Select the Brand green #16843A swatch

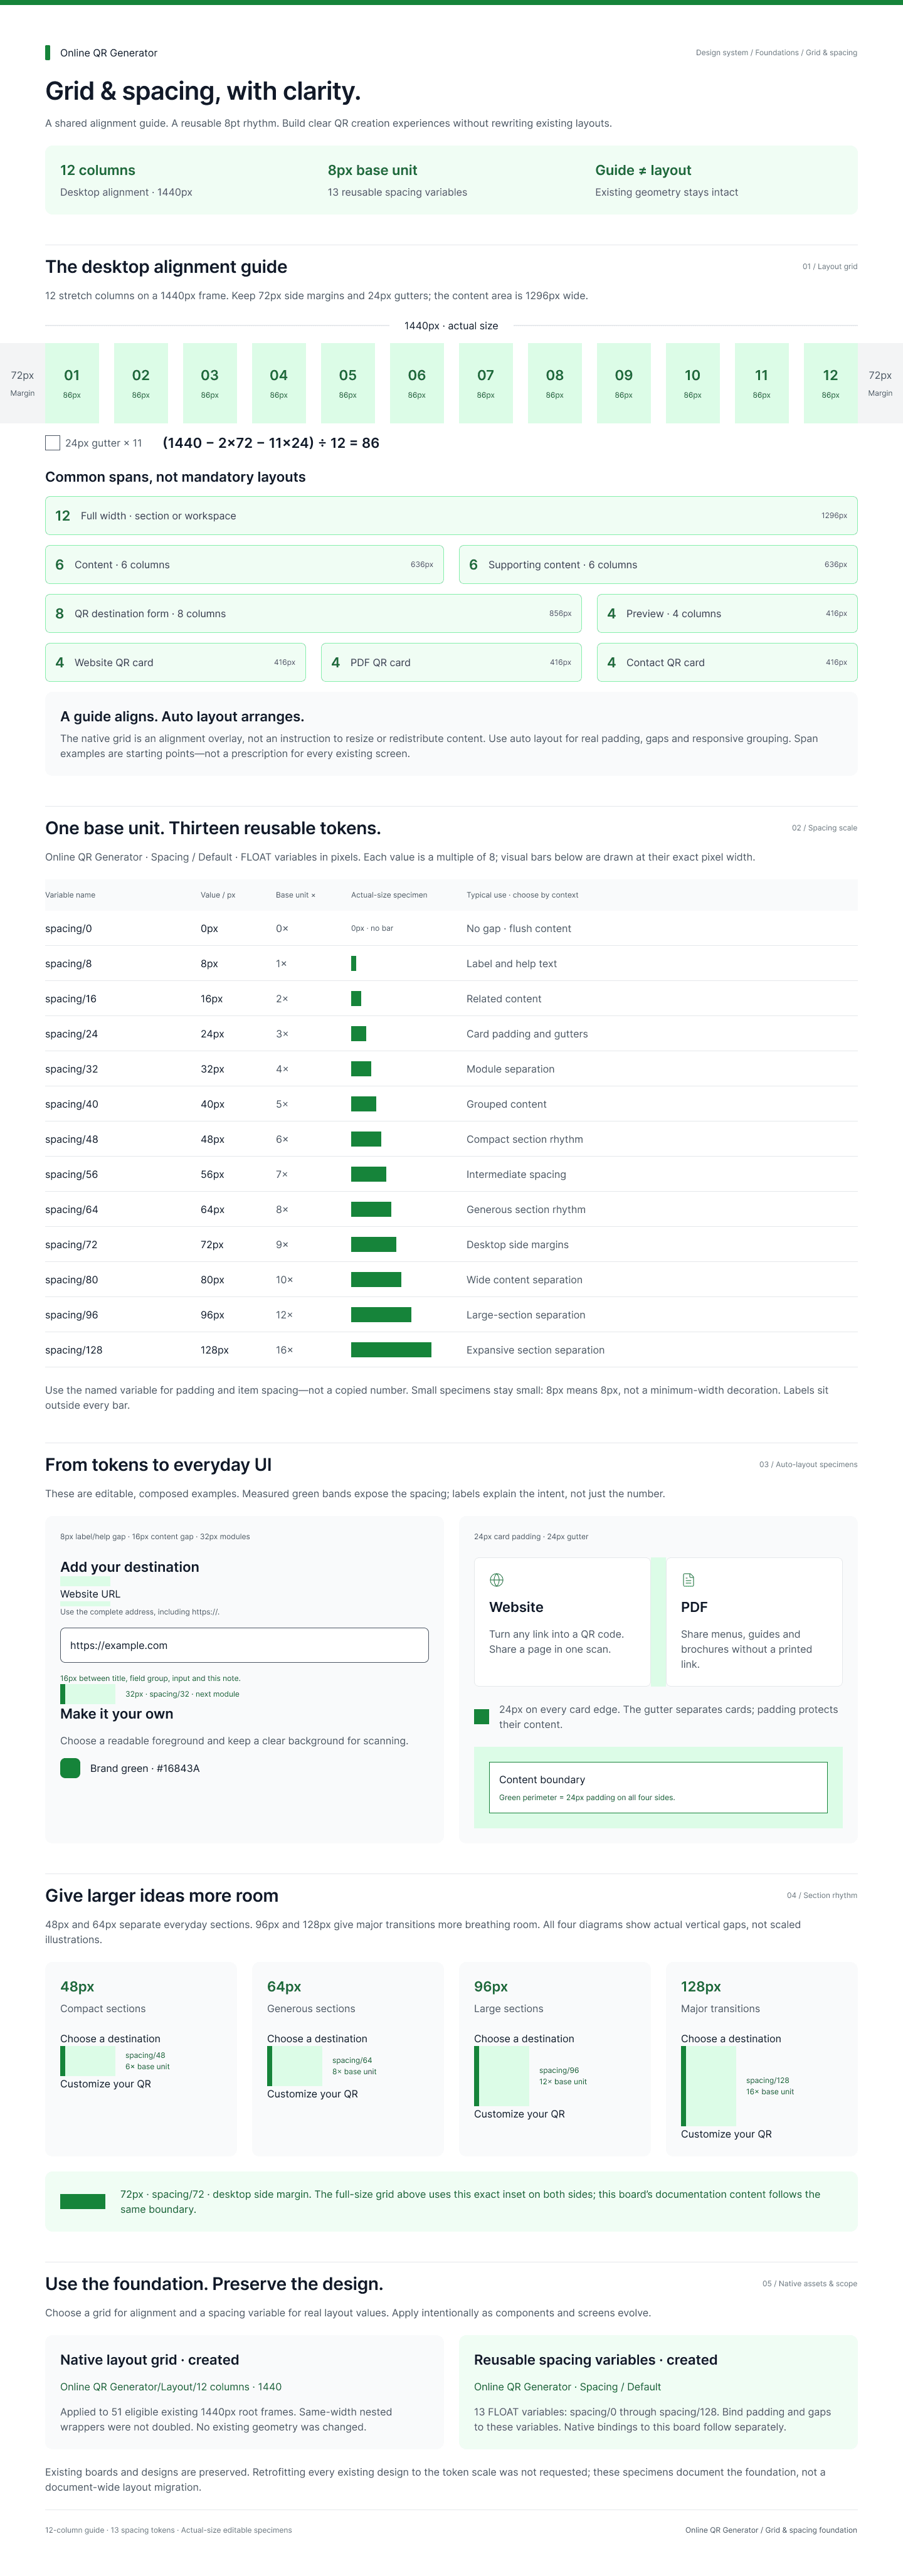click(70, 1768)
